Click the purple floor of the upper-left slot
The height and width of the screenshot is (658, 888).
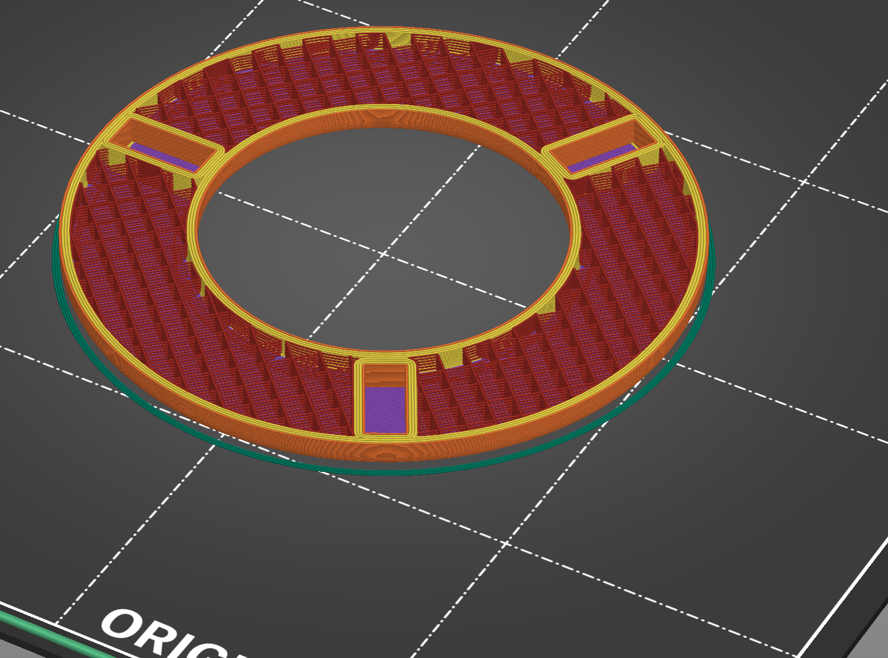click(164, 157)
